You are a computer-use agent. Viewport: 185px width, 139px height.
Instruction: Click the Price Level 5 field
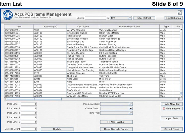pos(29,122)
